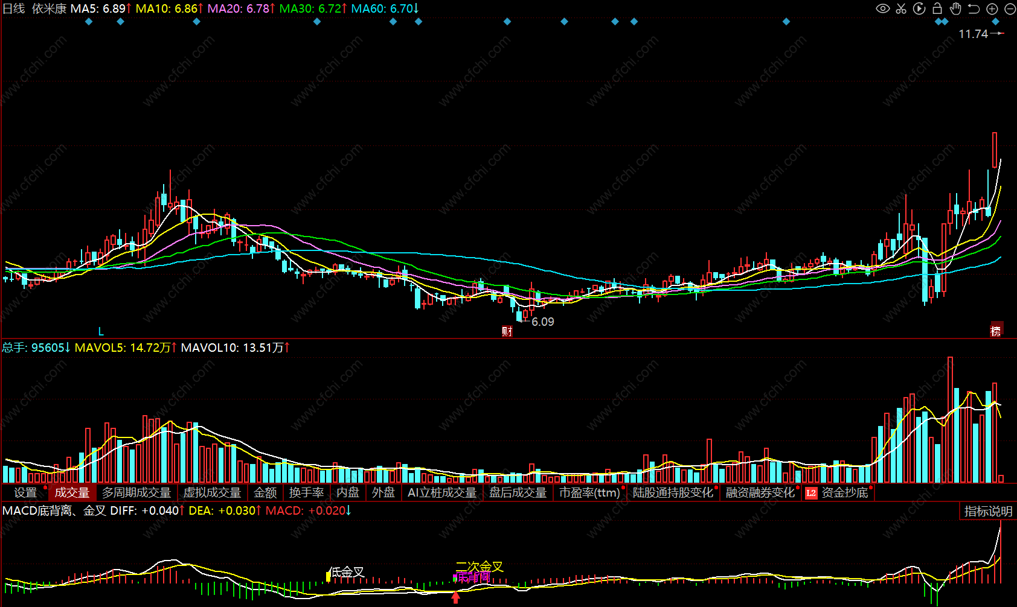This screenshot has height=607, width=1017.
Task: Click the 榜 ranking marker icon
Action: (x=996, y=331)
